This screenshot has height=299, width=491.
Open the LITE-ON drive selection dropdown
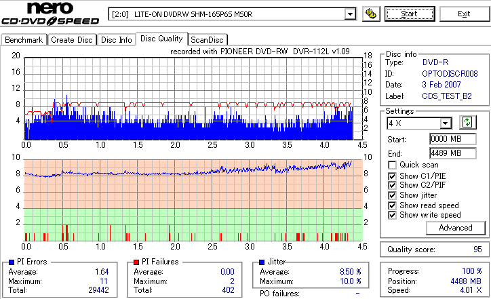(x=350, y=14)
